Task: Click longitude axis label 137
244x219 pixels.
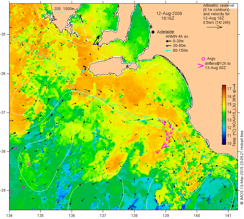Action: click(x=103, y=215)
